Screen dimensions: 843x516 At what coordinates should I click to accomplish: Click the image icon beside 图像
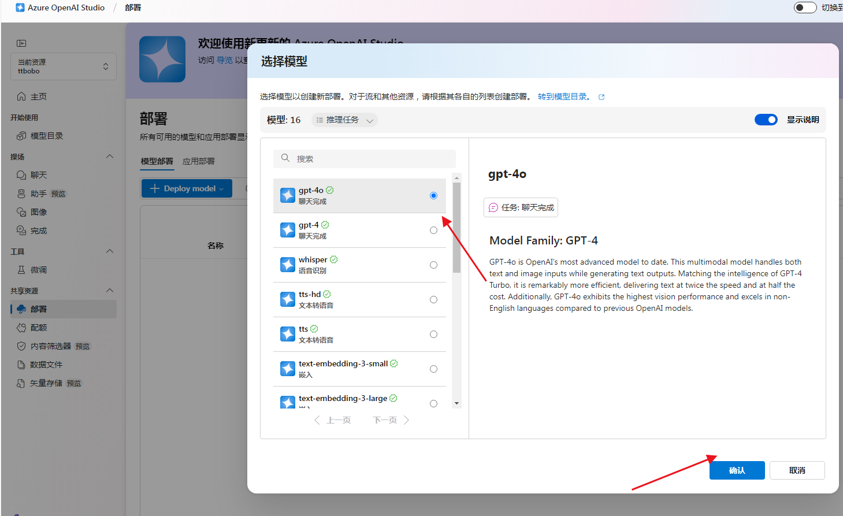pos(21,212)
